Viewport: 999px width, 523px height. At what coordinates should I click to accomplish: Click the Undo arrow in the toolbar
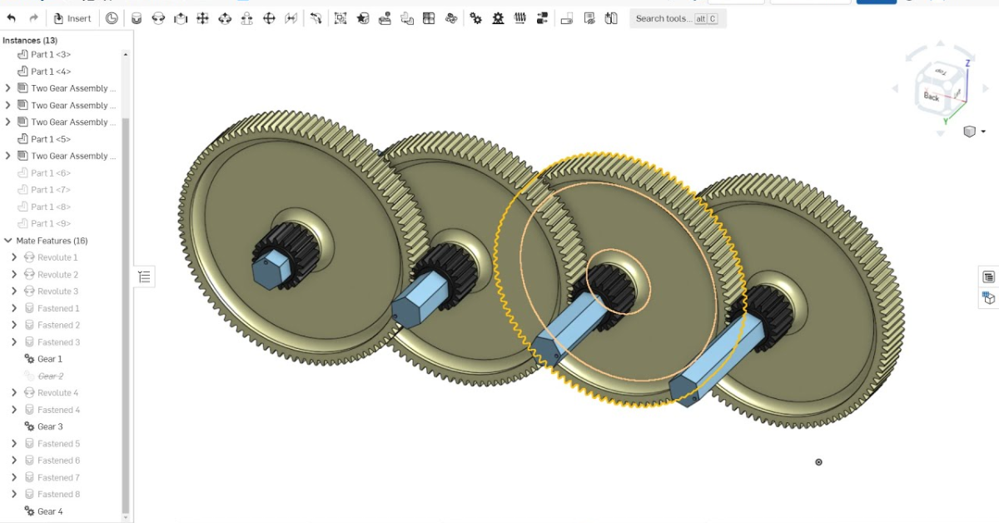click(x=12, y=18)
